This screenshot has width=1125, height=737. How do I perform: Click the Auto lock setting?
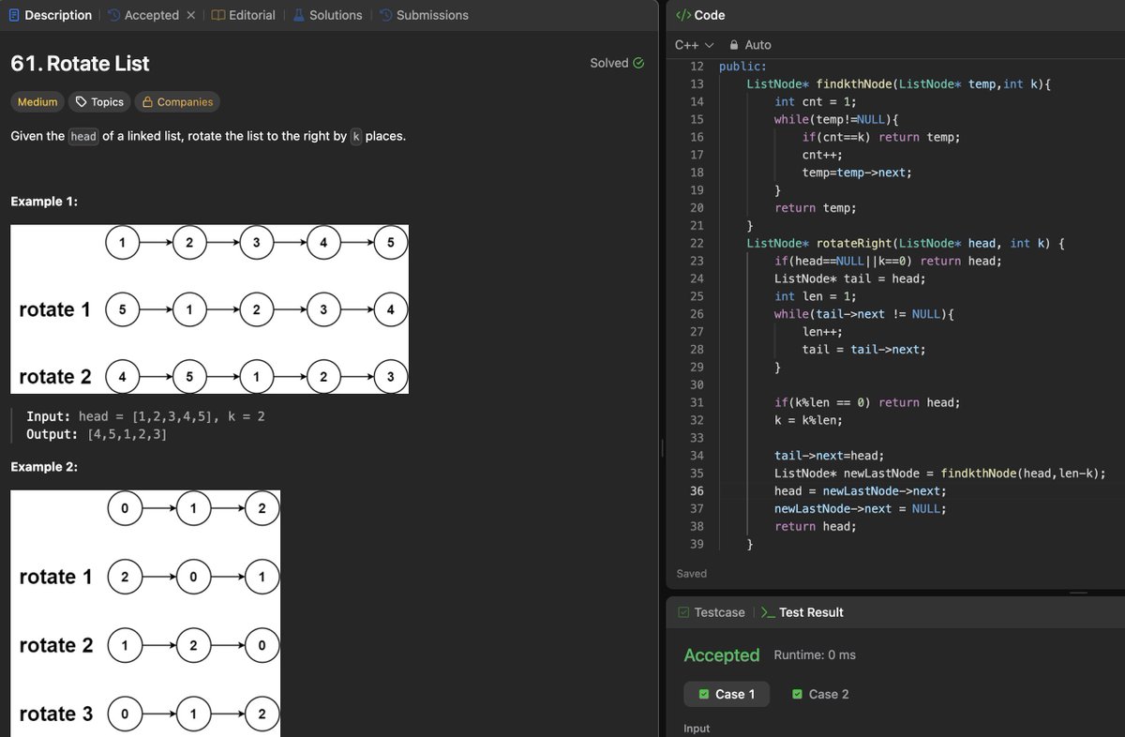750,45
